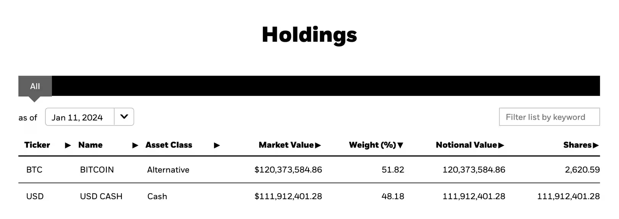The image size is (619, 219).
Task: Toggle the Name column sort state
Action: 135,145
